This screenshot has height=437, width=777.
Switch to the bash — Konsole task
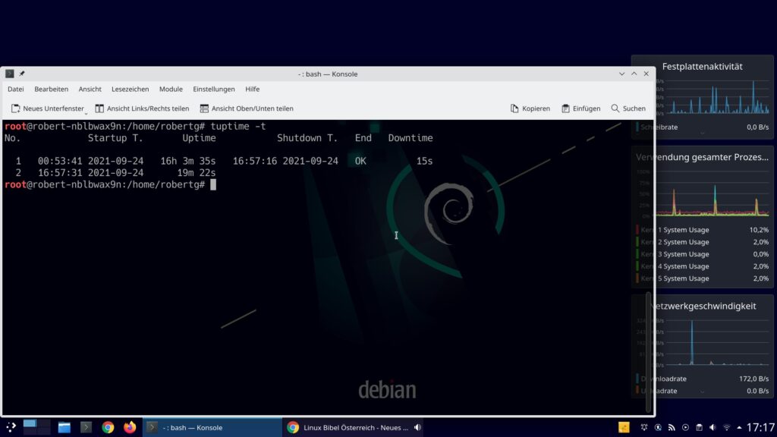[x=212, y=427]
